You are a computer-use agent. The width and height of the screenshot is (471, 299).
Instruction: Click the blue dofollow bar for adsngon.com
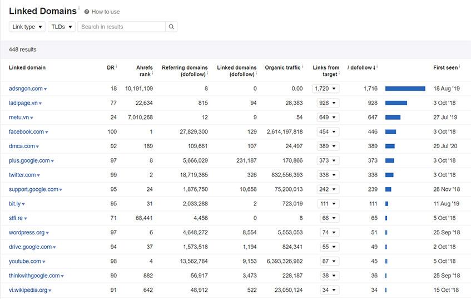coord(405,89)
